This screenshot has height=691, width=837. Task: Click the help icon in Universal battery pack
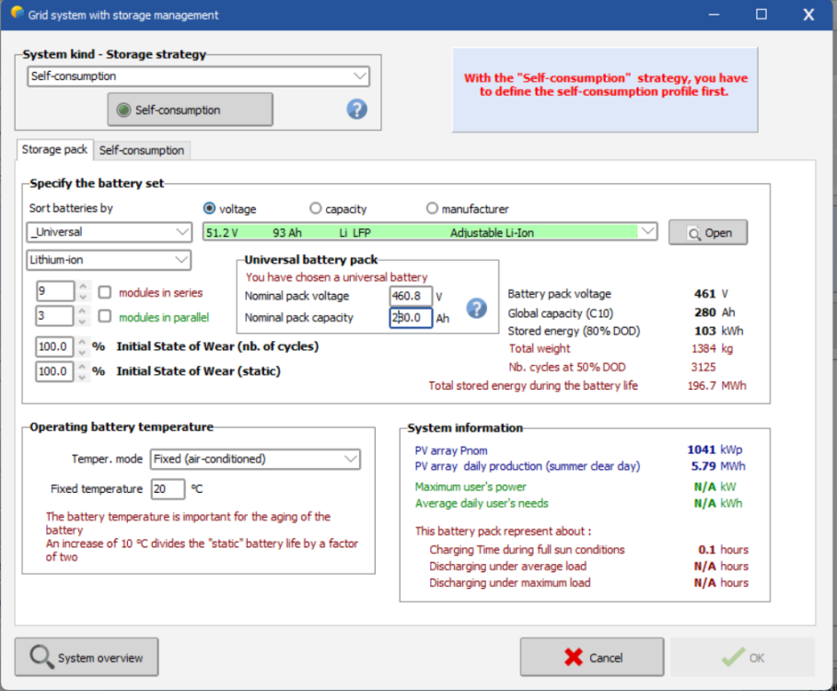click(476, 308)
